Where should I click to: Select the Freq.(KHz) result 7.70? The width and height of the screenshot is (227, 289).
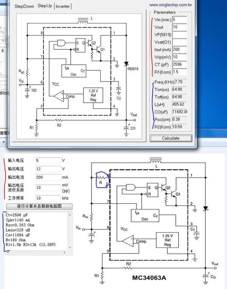[180, 82]
